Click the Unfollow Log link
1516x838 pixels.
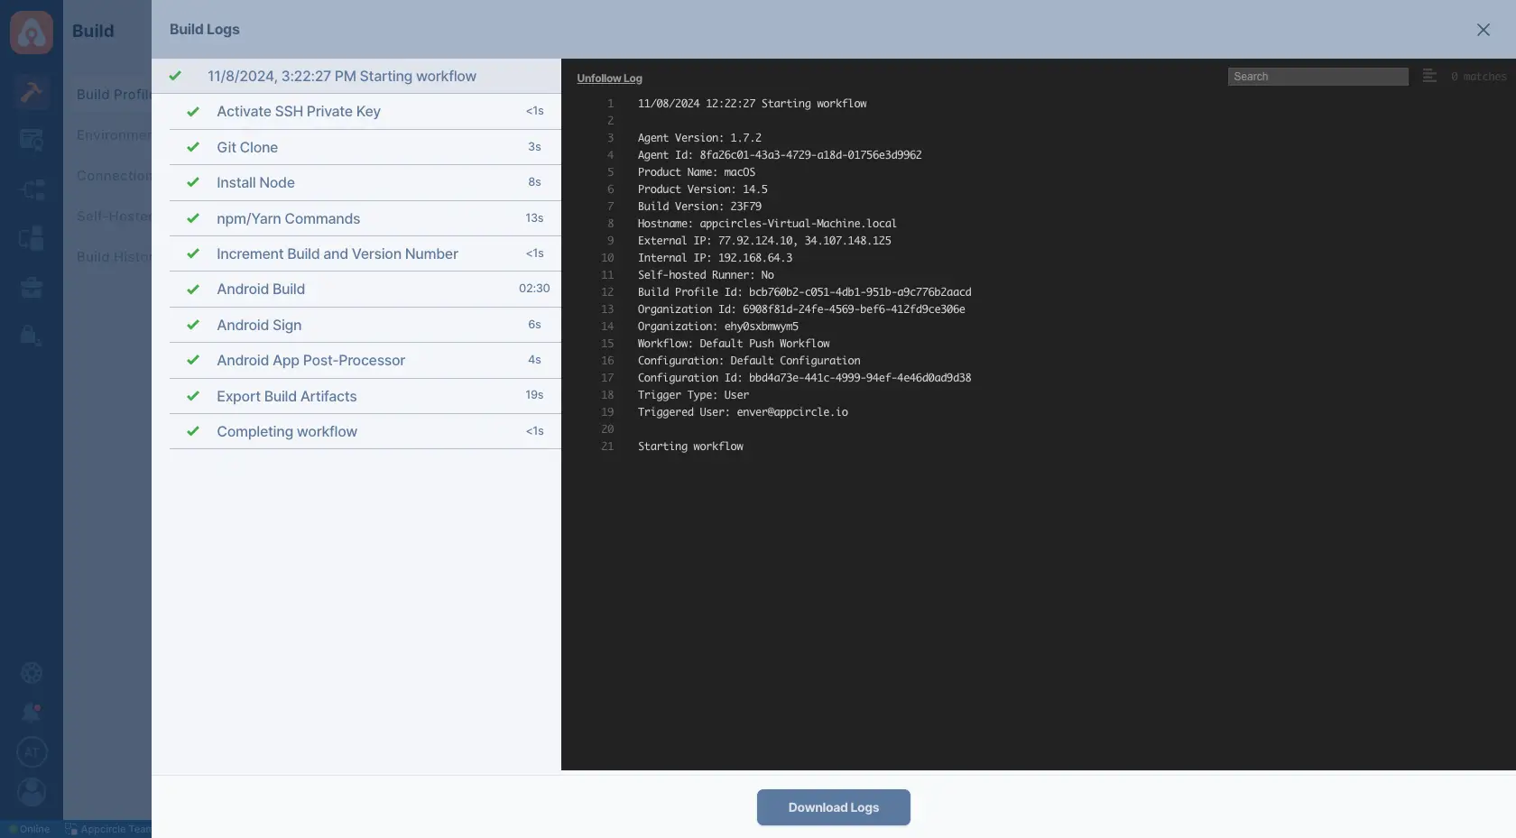click(610, 78)
